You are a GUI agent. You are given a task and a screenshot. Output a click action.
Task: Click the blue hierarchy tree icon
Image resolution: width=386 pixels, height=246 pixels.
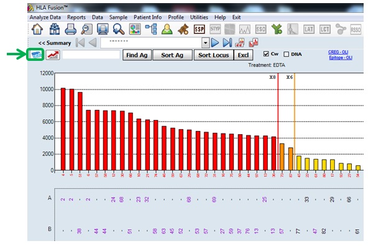(151, 29)
